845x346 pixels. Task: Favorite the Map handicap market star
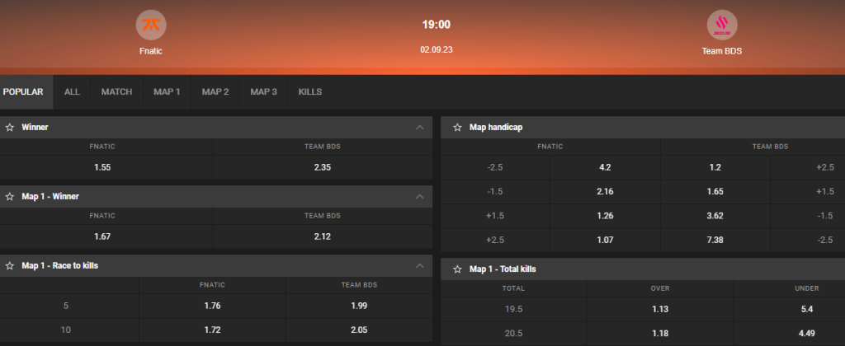(457, 128)
